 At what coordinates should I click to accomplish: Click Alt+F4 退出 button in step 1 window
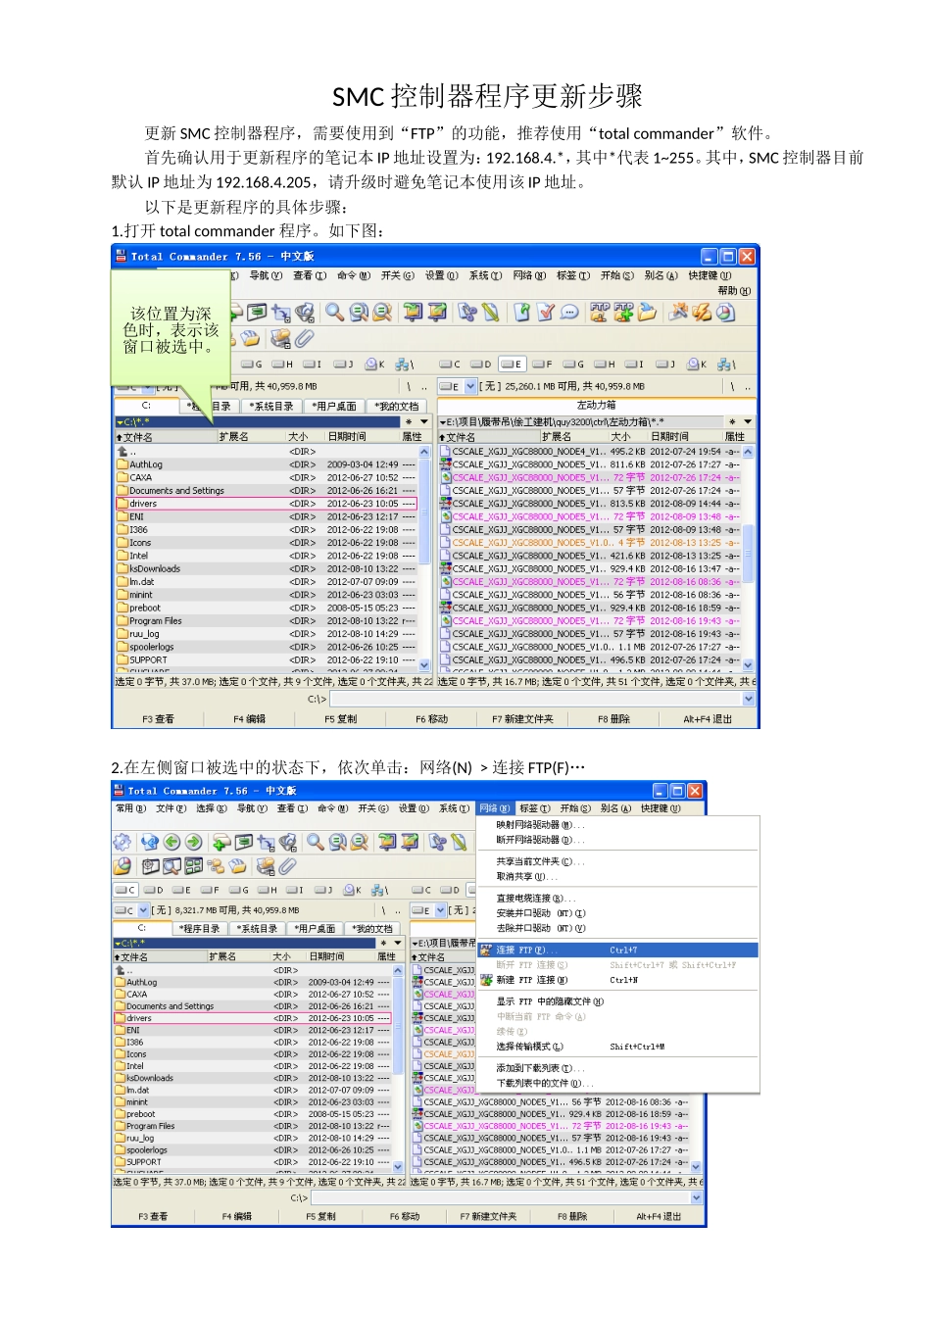[x=708, y=719]
